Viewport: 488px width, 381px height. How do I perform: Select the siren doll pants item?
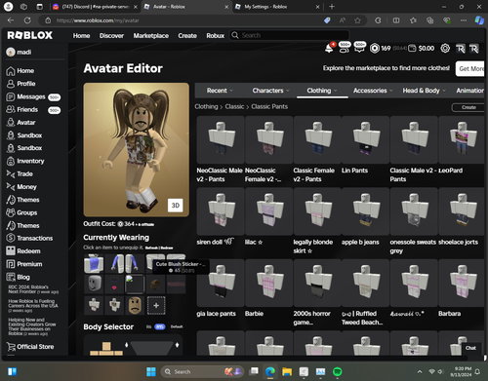coord(221,216)
